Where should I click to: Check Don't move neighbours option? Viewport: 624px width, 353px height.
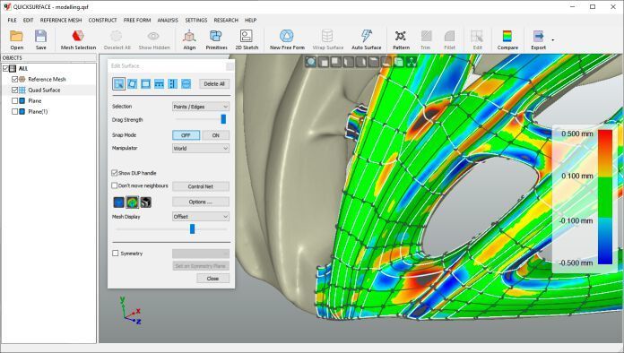(115, 185)
